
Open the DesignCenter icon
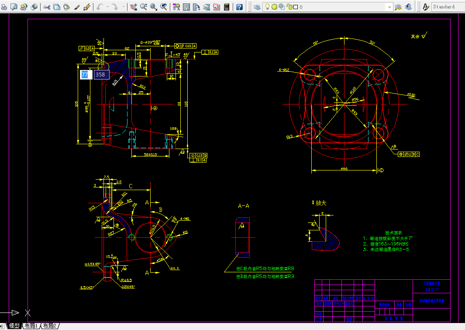click(186, 7)
